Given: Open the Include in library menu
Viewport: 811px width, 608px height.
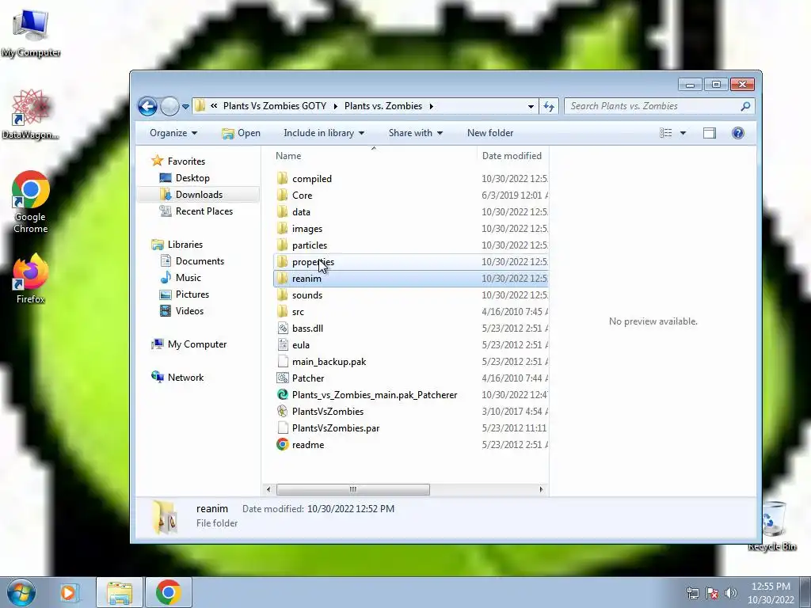Looking at the screenshot, I should pyautogui.click(x=324, y=133).
